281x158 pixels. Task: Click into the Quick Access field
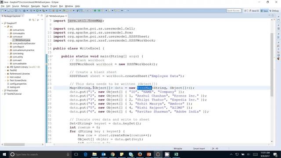tap(234, 11)
